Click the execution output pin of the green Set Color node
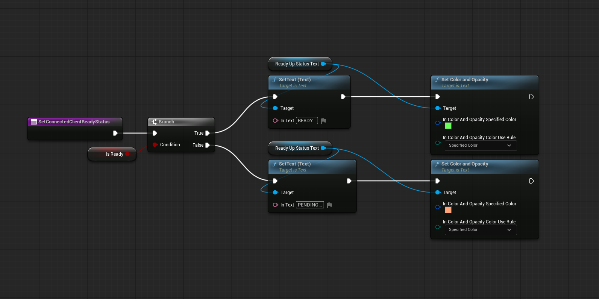Screen dimensions: 599x299 [x=531, y=97]
